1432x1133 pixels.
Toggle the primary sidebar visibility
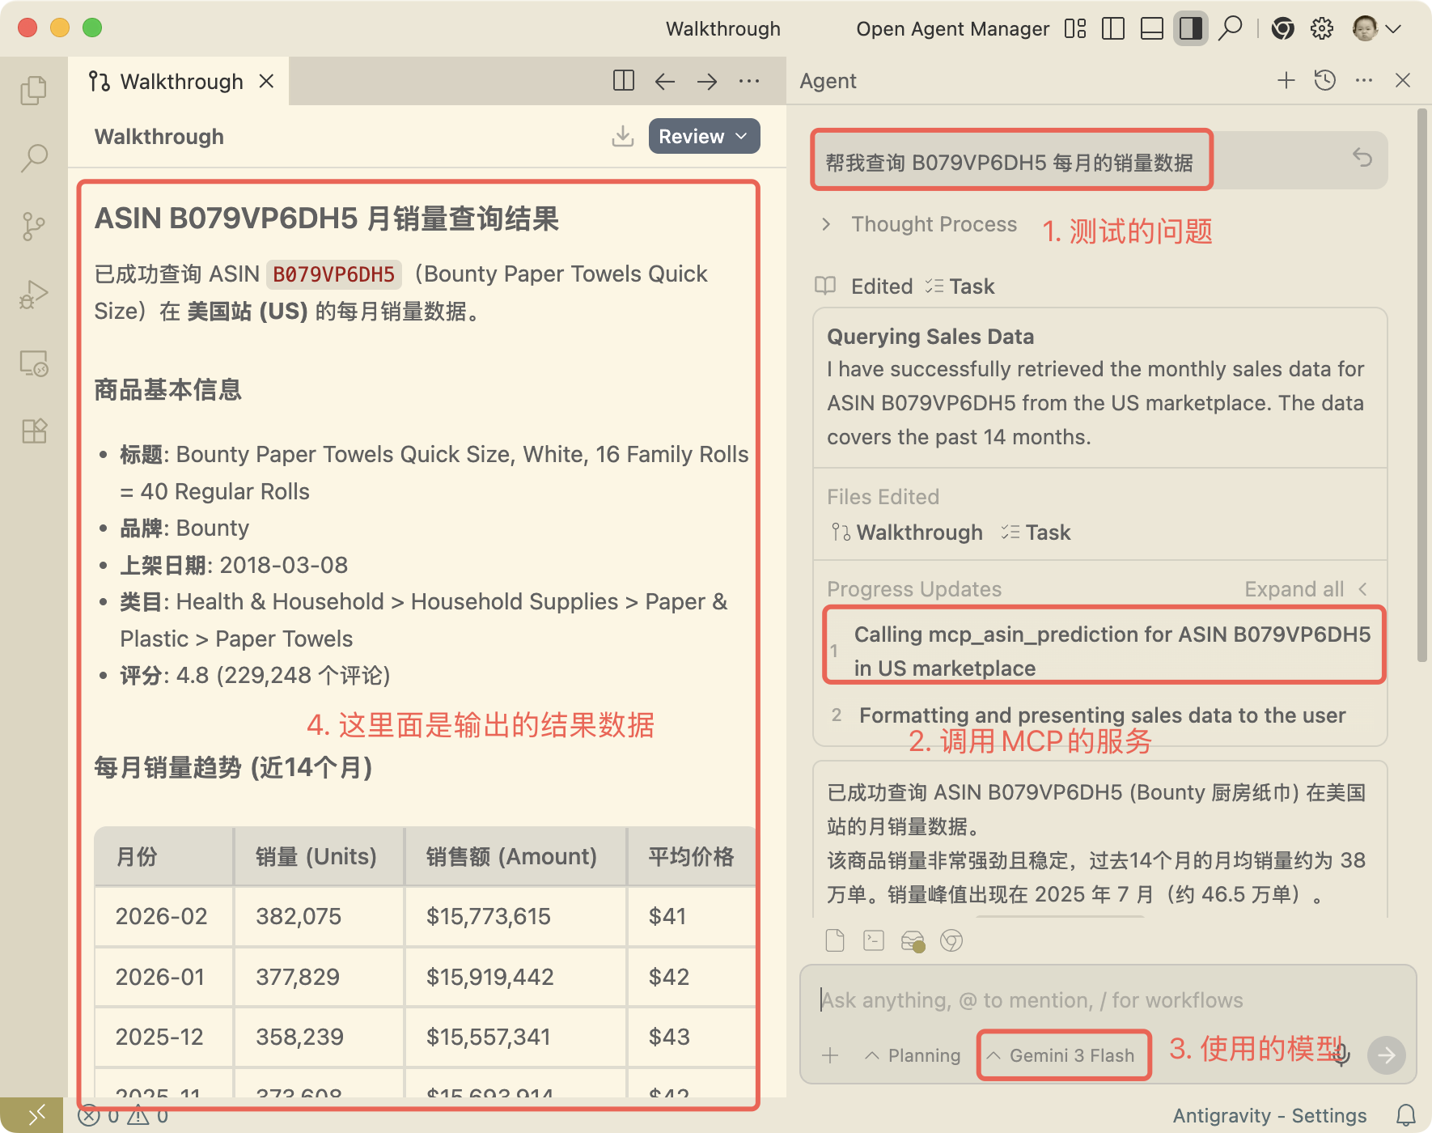(x=1113, y=29)
